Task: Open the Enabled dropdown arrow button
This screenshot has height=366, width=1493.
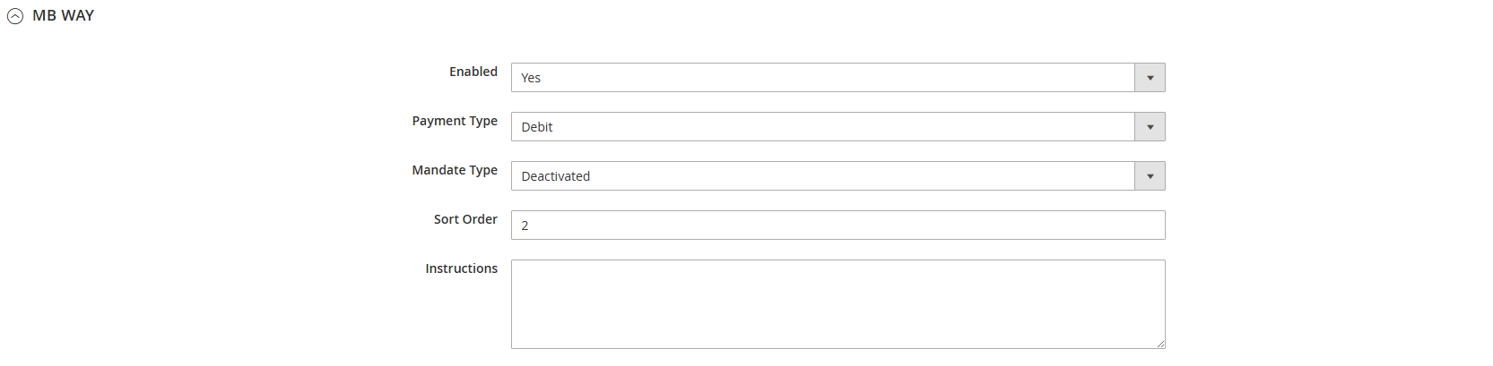Action: click(x=1150, y=78)
